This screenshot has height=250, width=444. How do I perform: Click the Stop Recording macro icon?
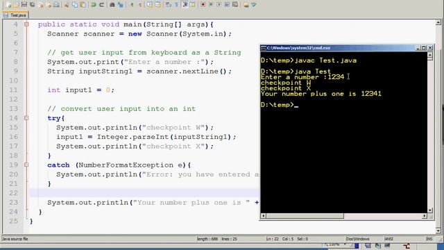click(211, 5)
